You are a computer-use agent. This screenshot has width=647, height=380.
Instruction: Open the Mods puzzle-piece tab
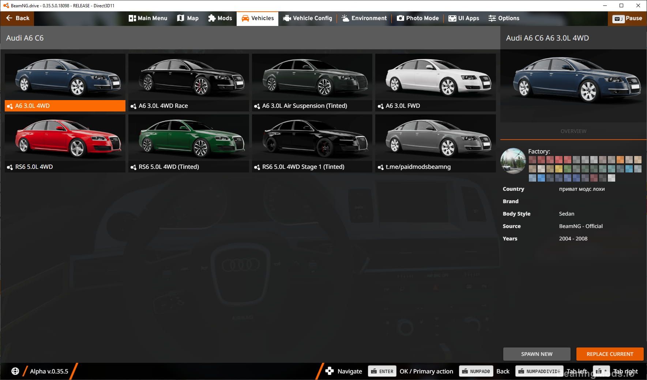(x=220, y=18)
